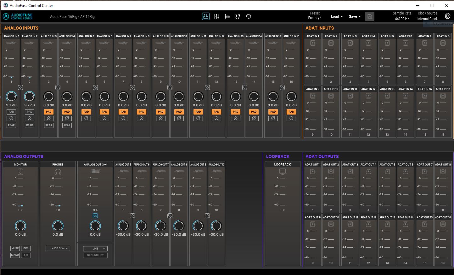Open the headphone monitoring view
The height and width of the screenshot is (275, 454).
[x=227, y=16]
